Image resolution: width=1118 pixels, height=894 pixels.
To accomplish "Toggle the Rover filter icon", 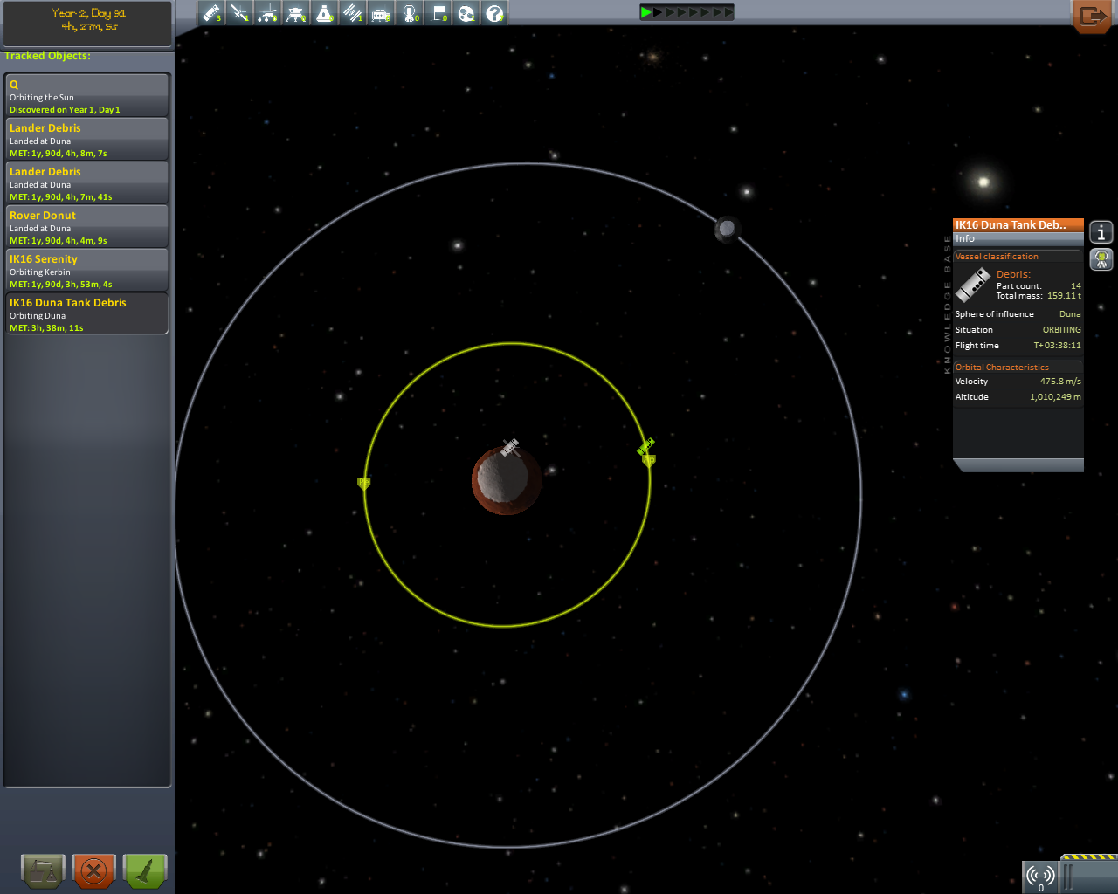I will (x=268, y=13).
